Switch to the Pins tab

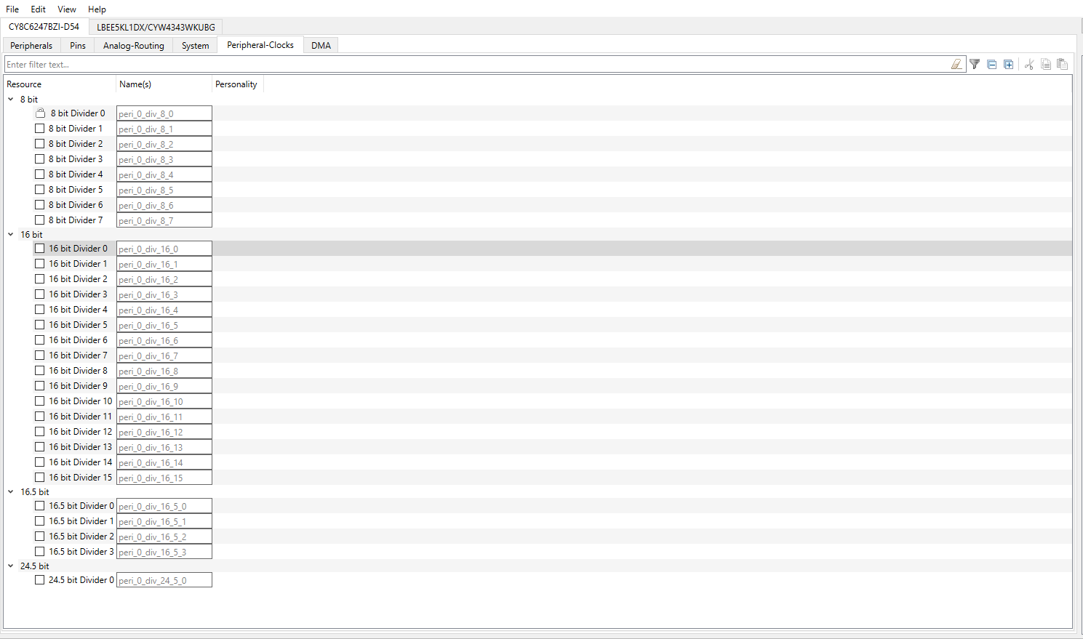pos(78,45)
